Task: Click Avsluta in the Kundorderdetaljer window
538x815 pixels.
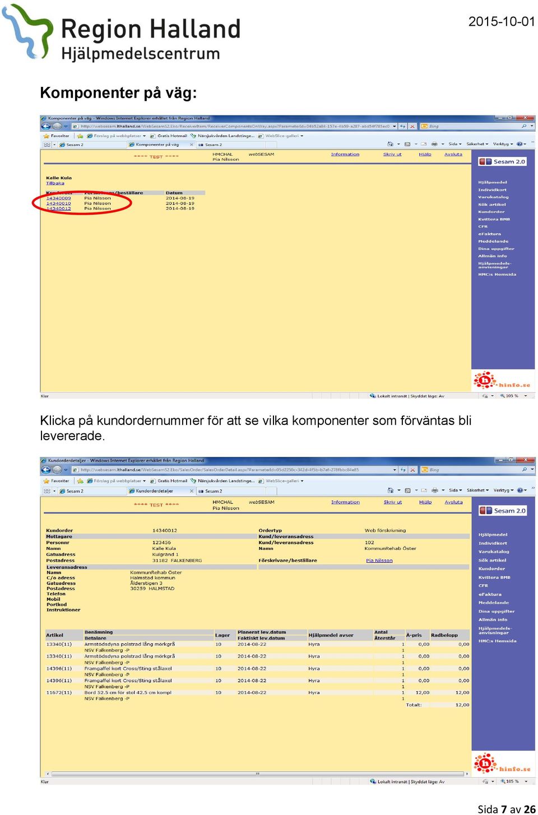Action: pyautogui.click(x=454, y=502)
